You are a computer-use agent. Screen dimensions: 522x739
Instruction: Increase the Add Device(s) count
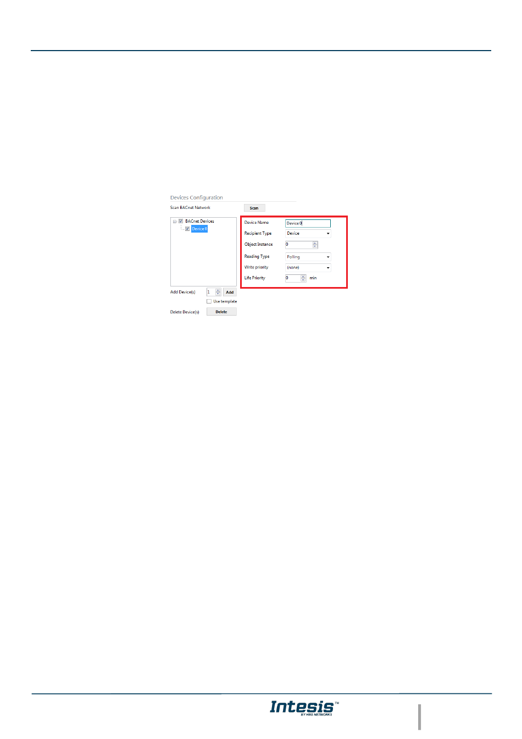(218, 290)
